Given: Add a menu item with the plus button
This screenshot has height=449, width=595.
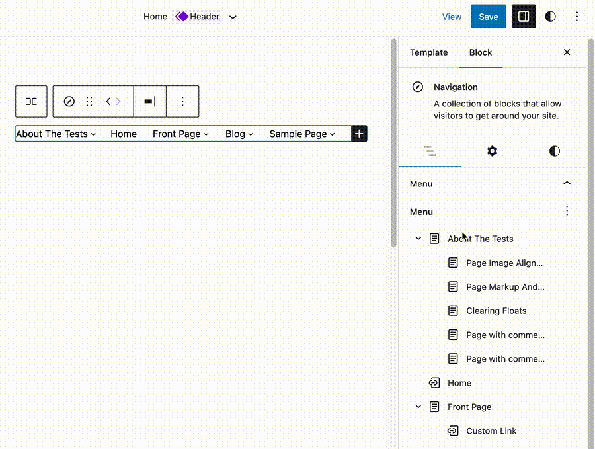Looking at the screenshot, I should 359,133.
